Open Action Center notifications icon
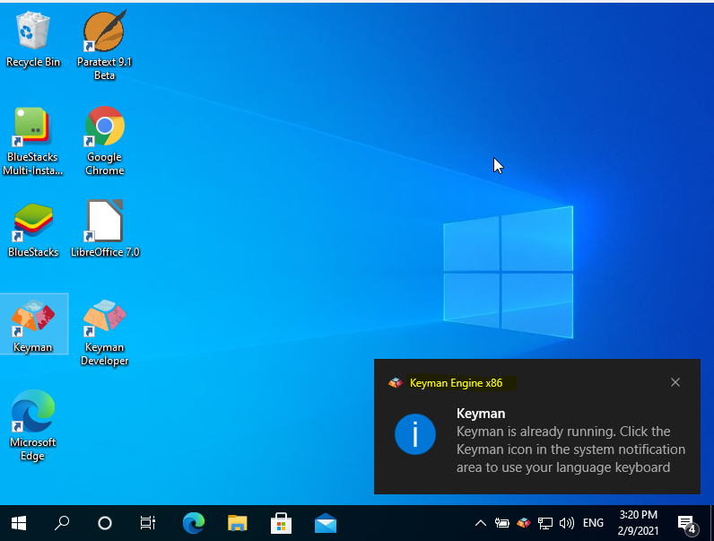This screenshot has height=541, width=714. [687, 524]
